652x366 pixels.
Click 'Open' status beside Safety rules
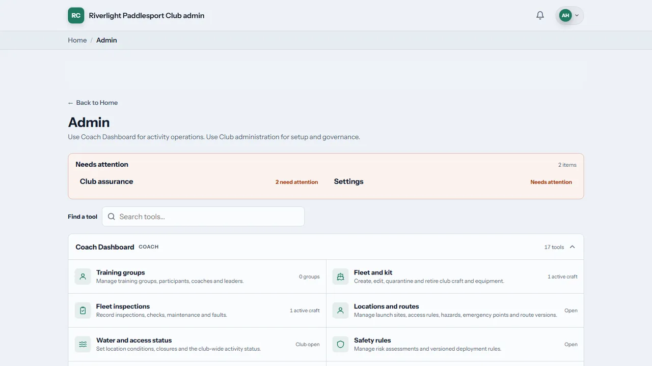pyautogui.click(x=571, y=344)
